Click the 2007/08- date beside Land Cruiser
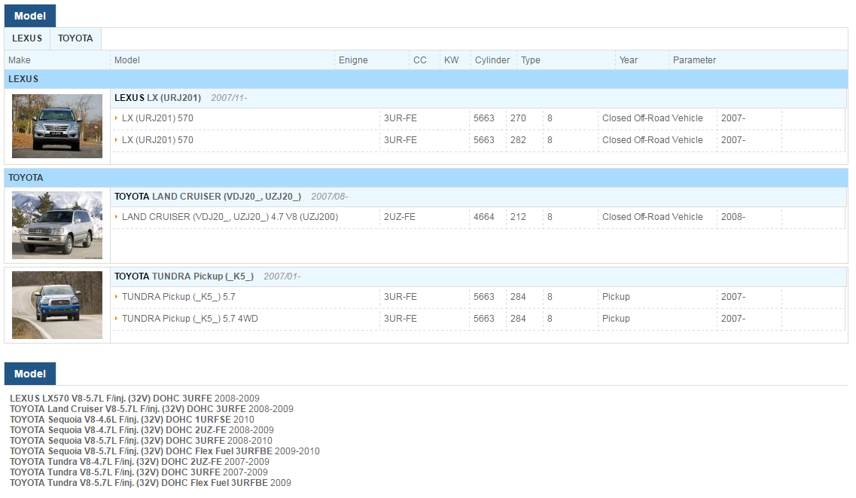Image resolution: width=856 pixels, height=498 pixels. 329,197
